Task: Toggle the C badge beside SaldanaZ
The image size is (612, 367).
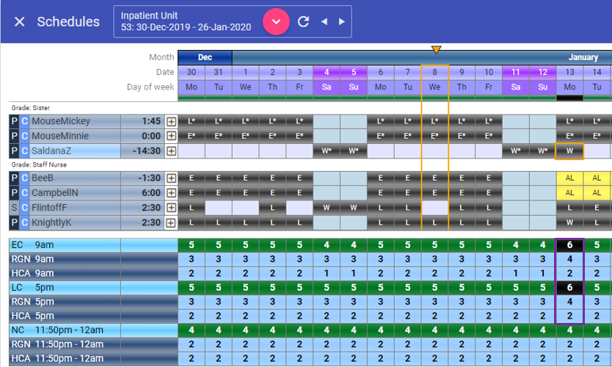Action: (x=24, y=150)
